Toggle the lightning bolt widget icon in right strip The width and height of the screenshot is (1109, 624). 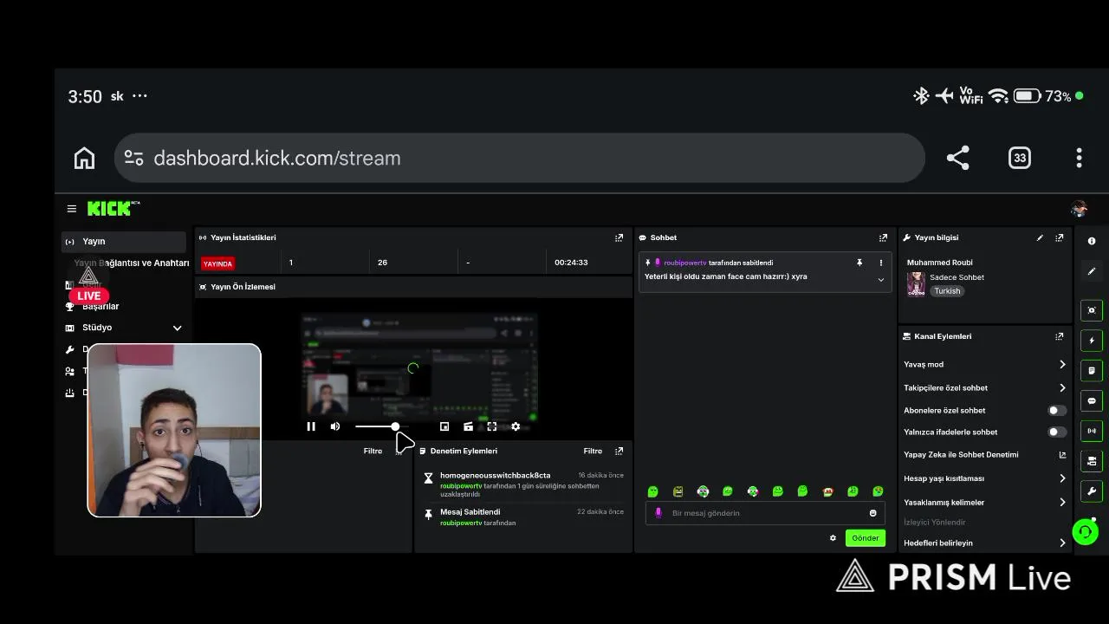1092,341
